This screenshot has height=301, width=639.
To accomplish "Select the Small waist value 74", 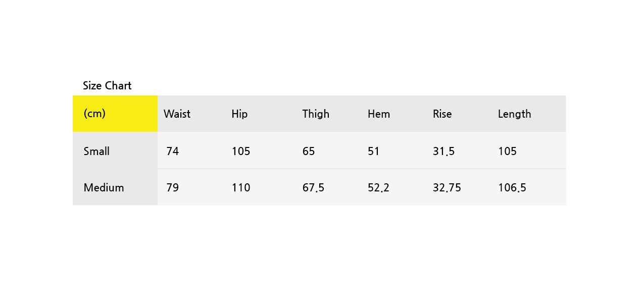I will click(x=172, y=151).
